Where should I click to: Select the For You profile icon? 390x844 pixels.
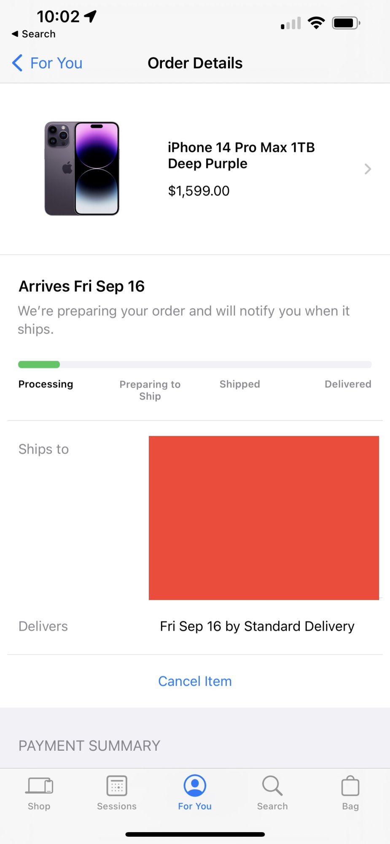[x=195, y=786]
